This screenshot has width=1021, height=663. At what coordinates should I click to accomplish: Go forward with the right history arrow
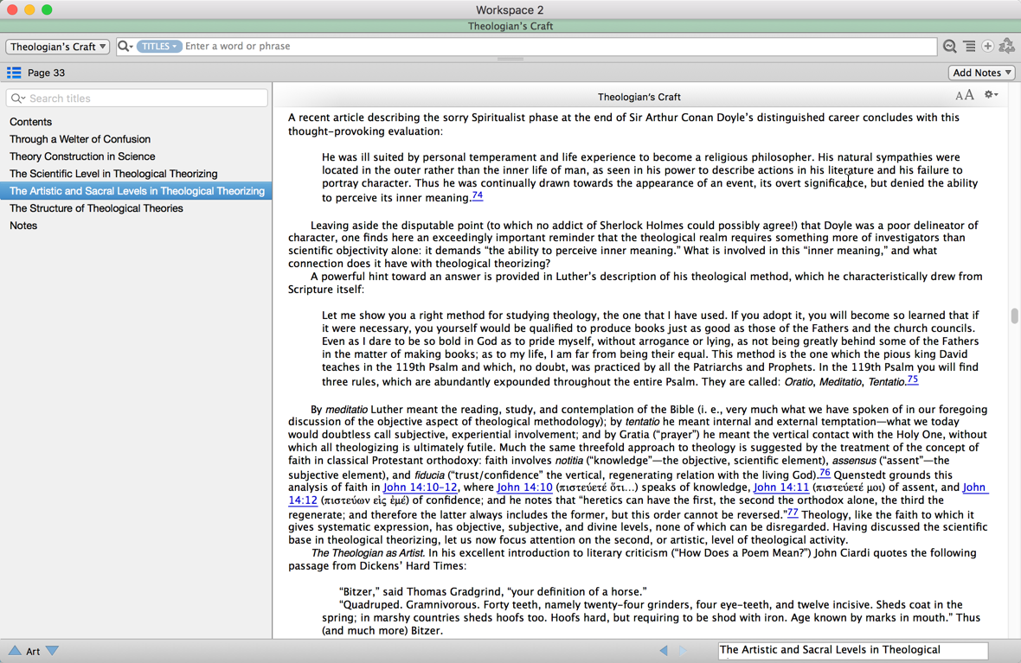tap(683, 650)
